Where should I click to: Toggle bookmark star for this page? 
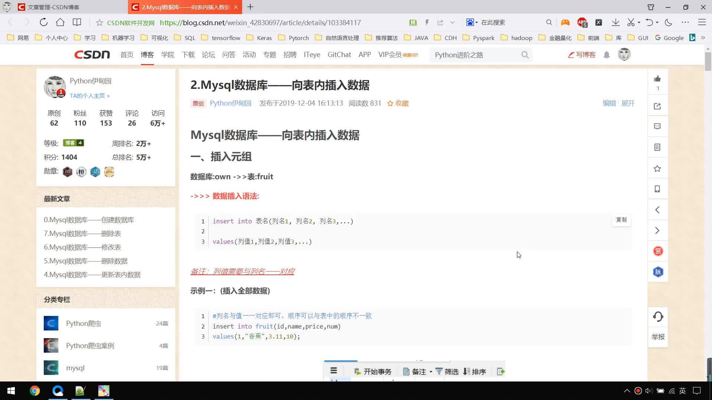click(x=99, y=23)
